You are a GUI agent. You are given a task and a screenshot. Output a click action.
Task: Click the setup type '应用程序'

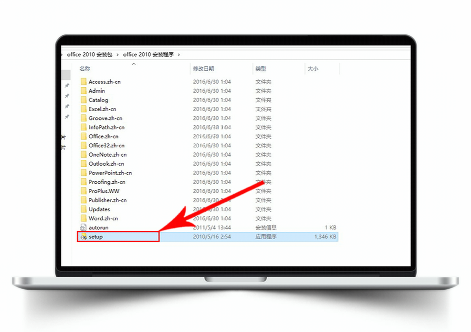[x=266, y=236]
